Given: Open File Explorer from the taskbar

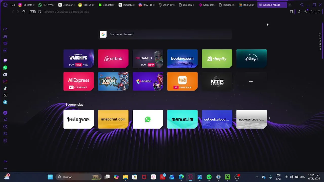Looking at the screenshot, I should click(126, 177).
